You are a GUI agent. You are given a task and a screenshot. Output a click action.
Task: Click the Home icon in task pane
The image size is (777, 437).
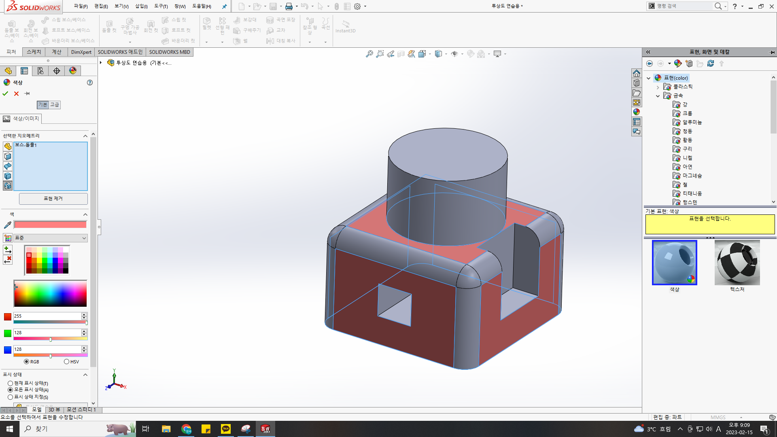637,73
